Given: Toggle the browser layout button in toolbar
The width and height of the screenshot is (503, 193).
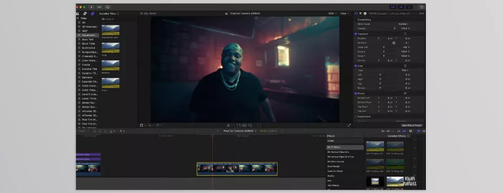Looking at the screenshot, I should point(392,7).
